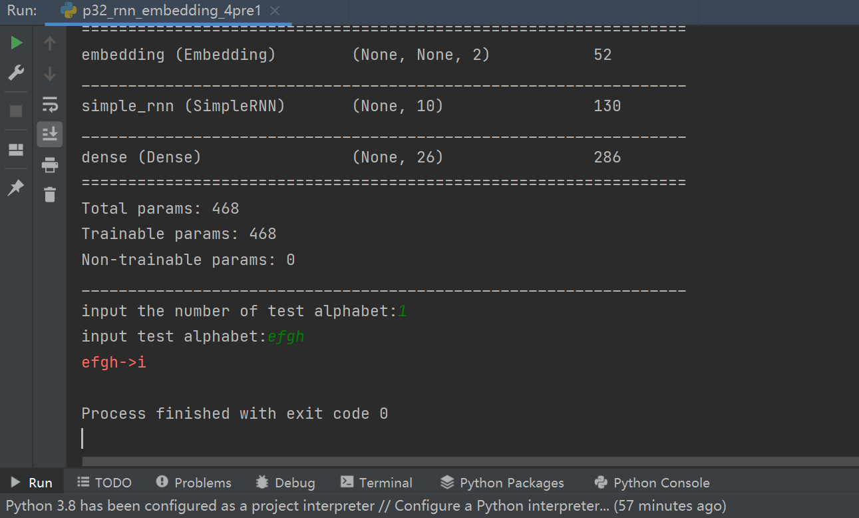Viewport: 859px width, 518px height.
Task: Toggle pin tab in Run panel
Action: pos(16,188)
